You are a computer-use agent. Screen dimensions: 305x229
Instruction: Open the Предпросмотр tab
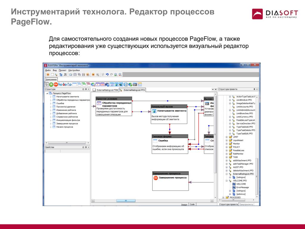246,204
